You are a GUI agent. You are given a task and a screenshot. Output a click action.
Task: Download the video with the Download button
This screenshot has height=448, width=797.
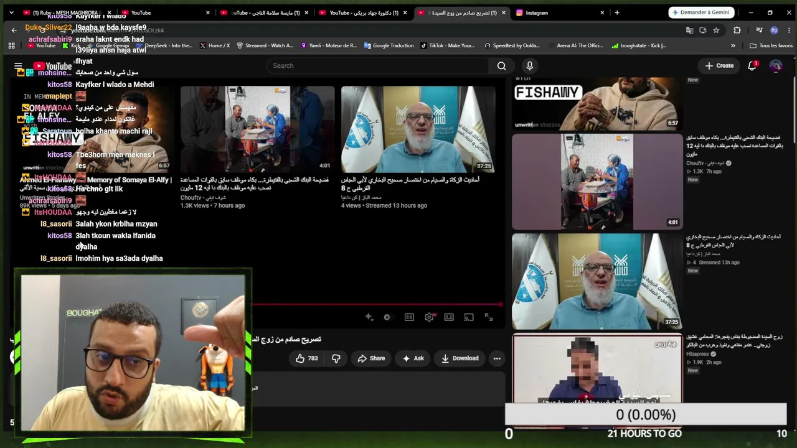[x=460, y=358]
